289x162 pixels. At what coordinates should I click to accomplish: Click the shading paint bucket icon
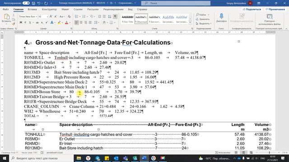(104, 22)
